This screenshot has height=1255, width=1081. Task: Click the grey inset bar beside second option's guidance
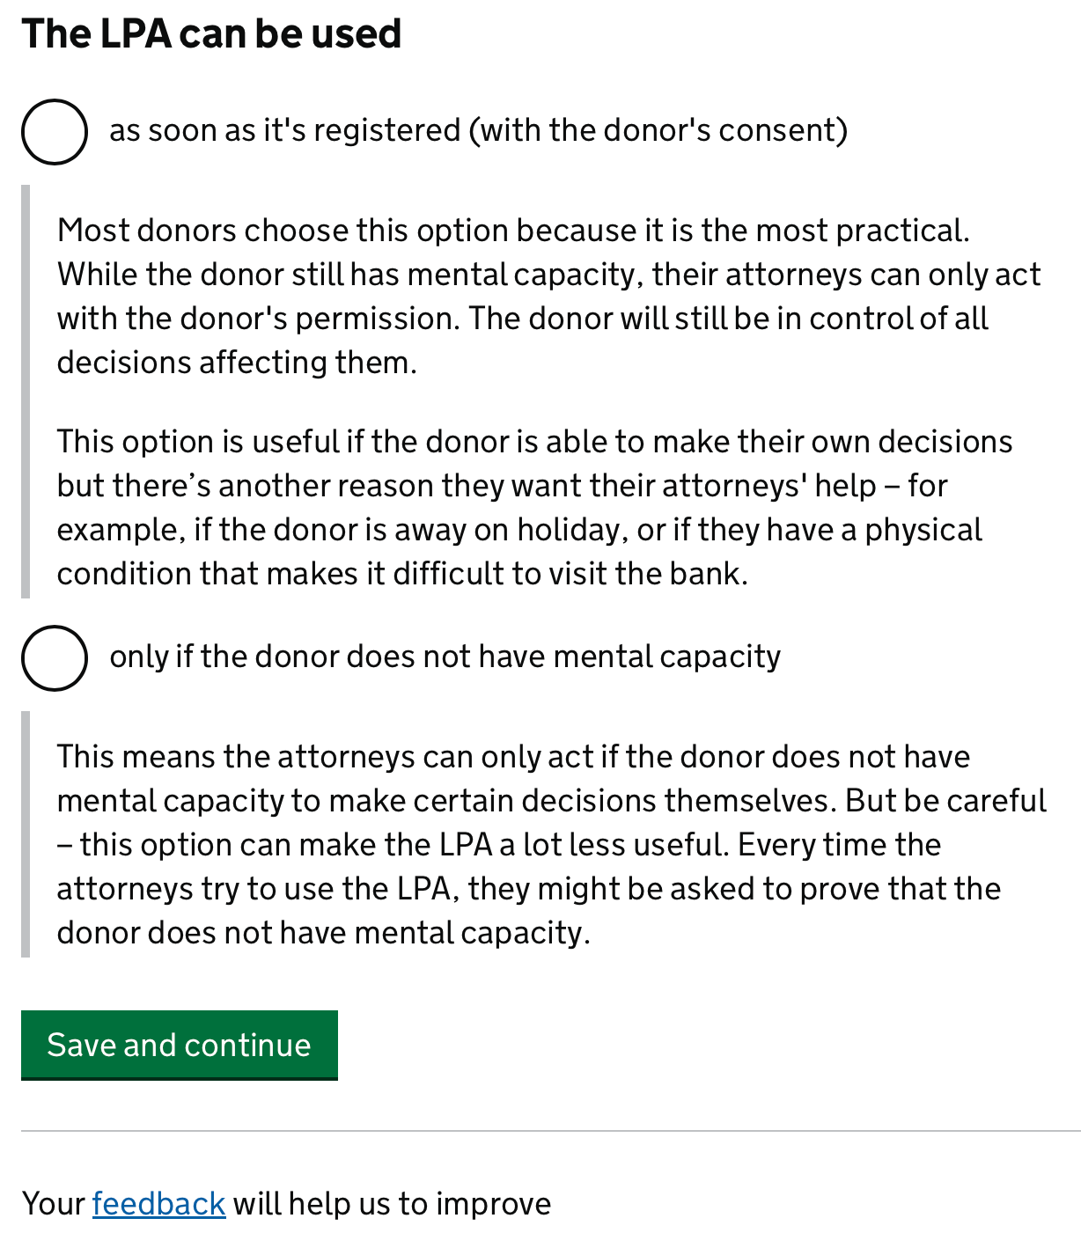coord(26,834)
